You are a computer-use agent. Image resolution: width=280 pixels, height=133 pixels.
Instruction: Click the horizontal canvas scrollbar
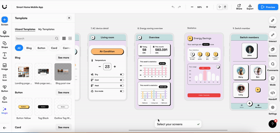[x=178, y=130]
